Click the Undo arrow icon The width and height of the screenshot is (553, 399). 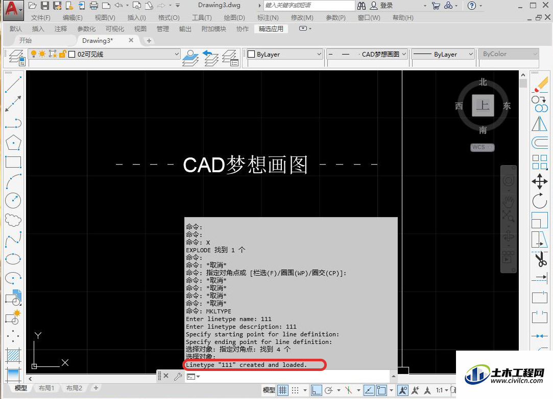tap(119, 5)
